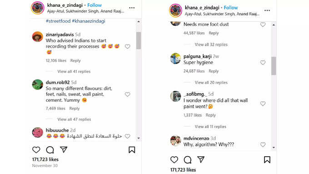Follow khana_e_zindagi in left panel

pyautogui.click(x=95, y=5)
